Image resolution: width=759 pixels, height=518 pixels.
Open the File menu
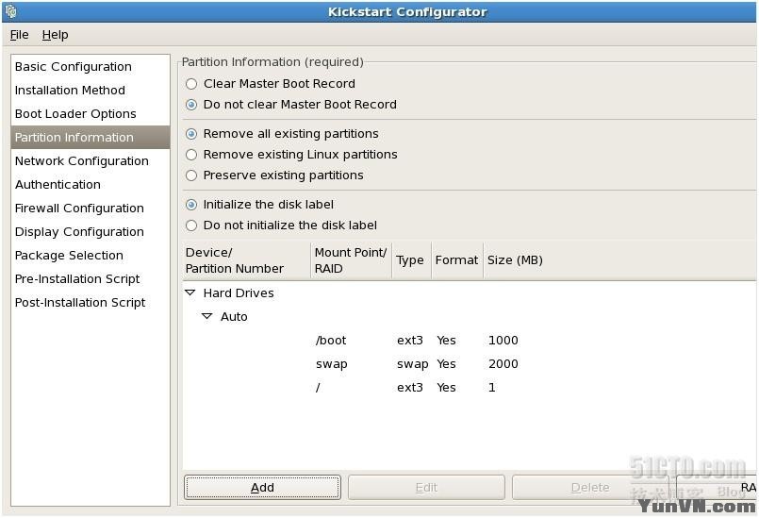pyautogui.click(x=19, y=35)
